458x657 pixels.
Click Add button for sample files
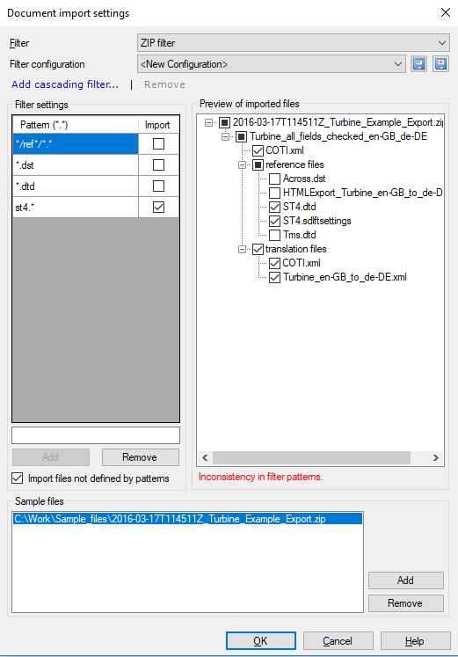pyautogui.click(x=405, y=580)
